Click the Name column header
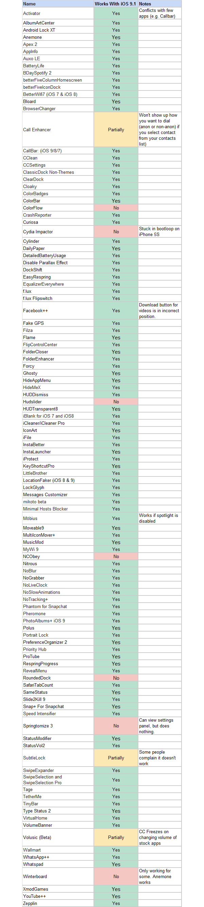Screen dimensions: 204x907 click(x=30, y=4)
